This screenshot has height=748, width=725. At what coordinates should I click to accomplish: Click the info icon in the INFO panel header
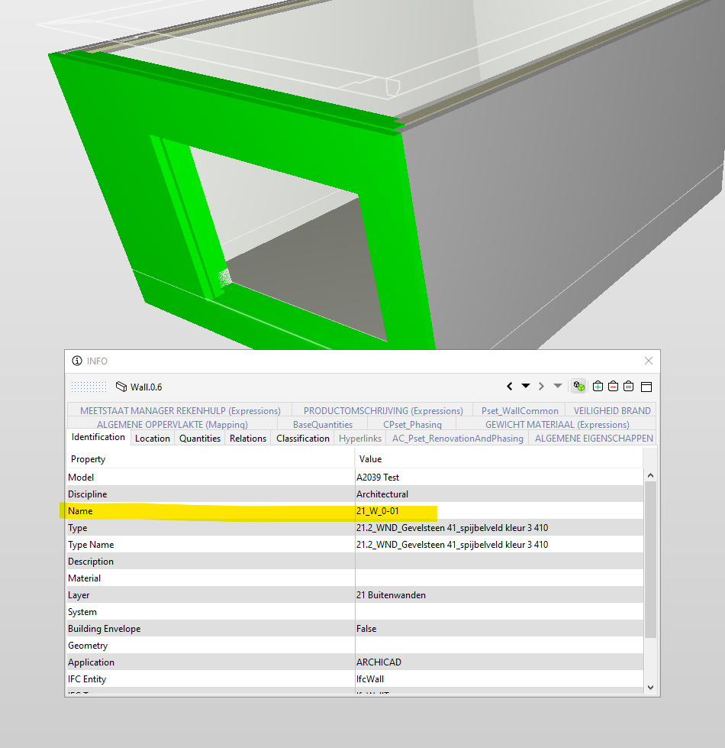pyautogui.click(x=76, y=361)
